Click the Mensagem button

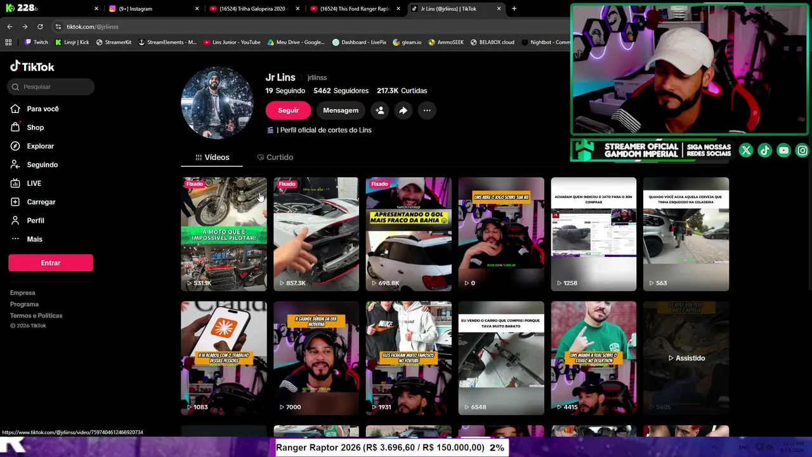pyautogui.click(x=341, y=110)
